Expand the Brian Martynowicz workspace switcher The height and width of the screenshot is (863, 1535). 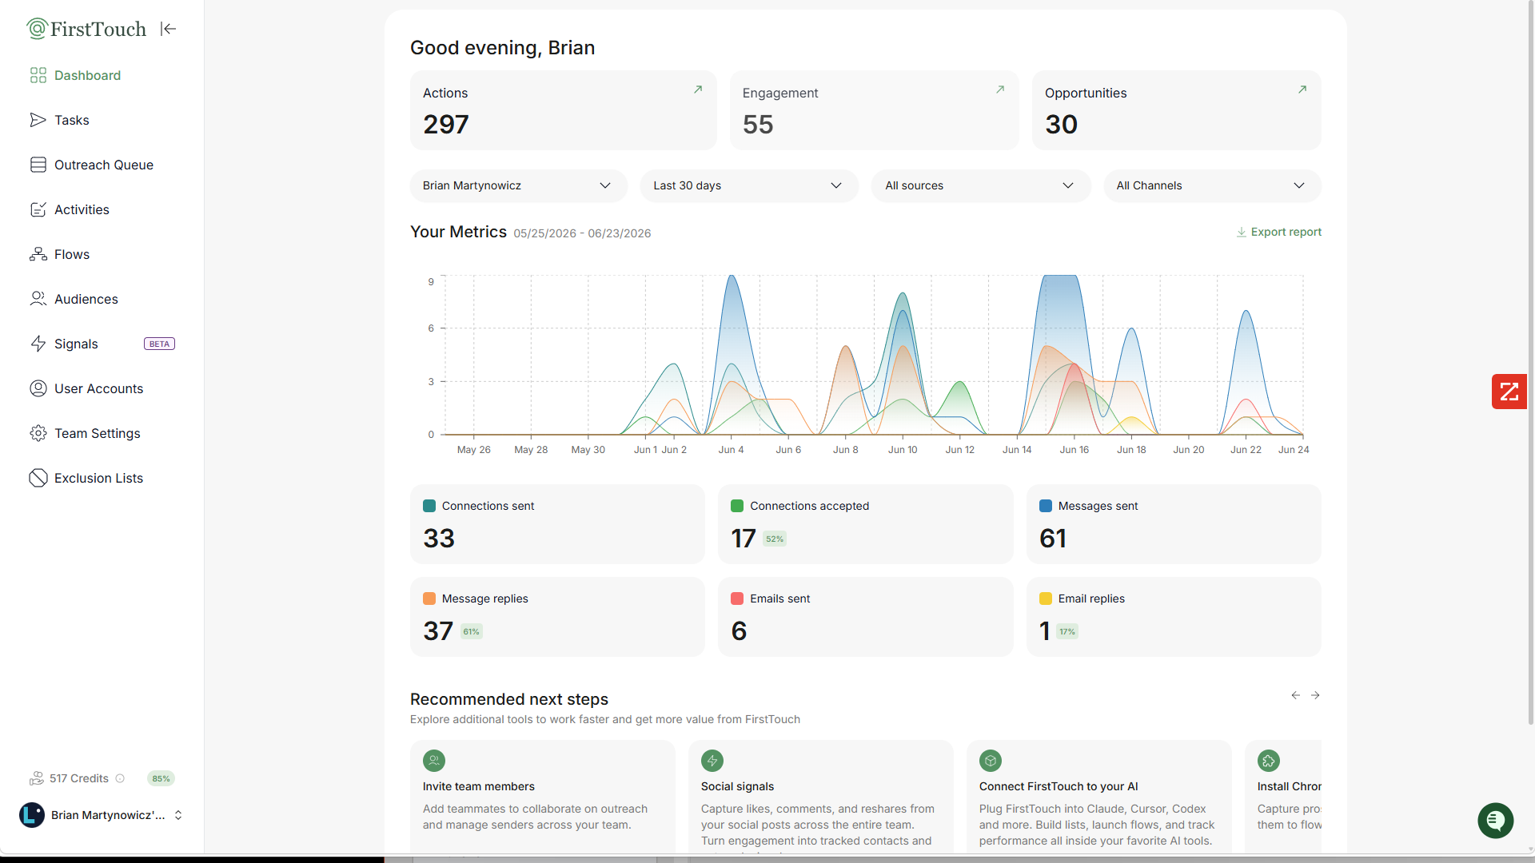click(x=102, y=815)
